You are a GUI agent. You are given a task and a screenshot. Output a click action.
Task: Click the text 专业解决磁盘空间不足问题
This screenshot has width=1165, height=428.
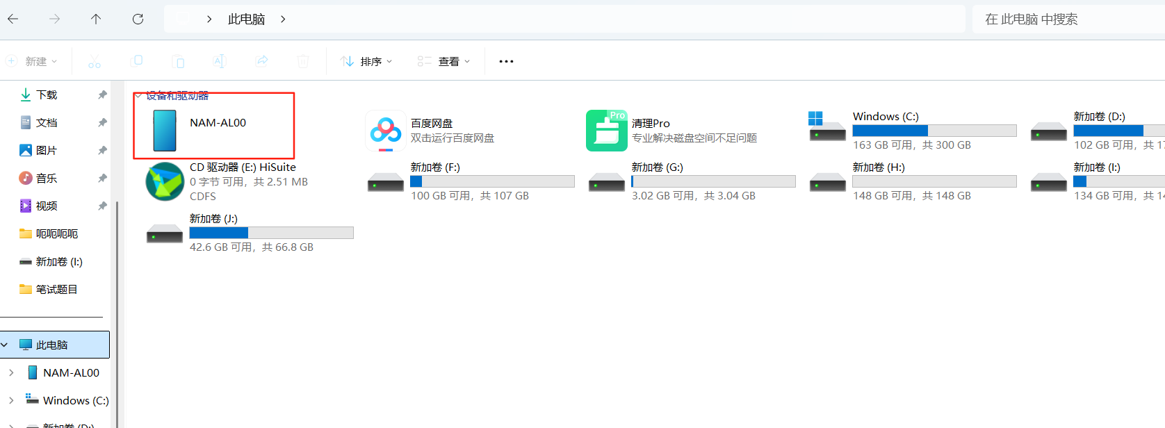694,138
